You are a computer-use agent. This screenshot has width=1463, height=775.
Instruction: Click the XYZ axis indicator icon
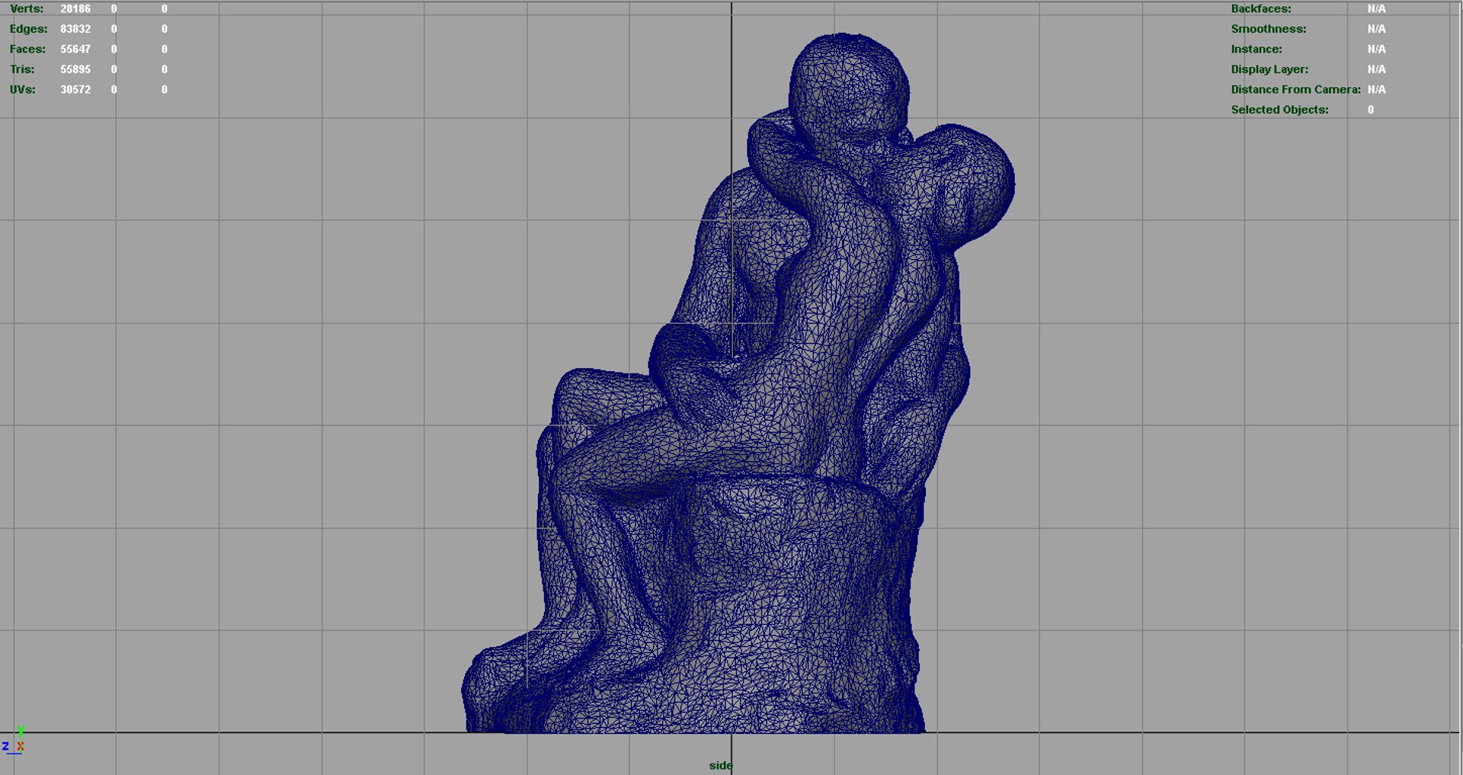(x=14, y=740)
